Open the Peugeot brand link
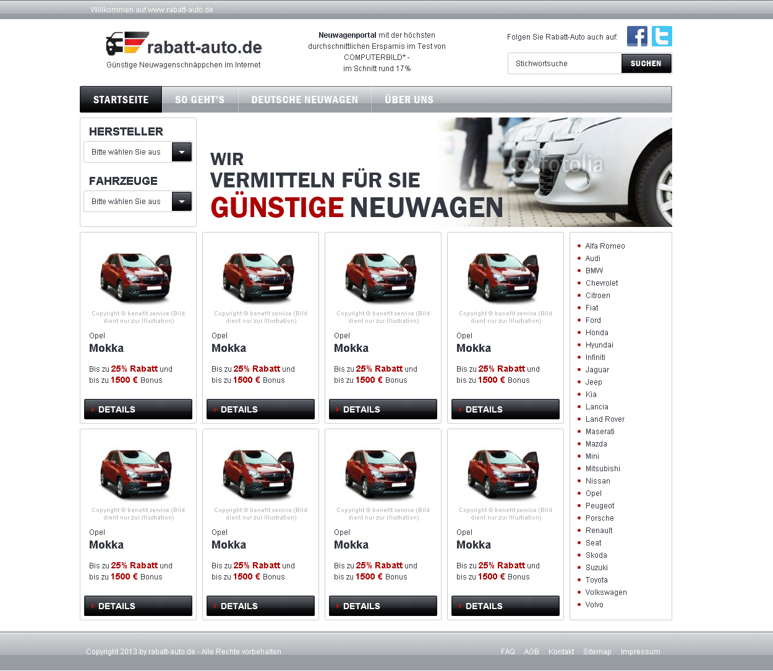Screen dimensions: 773x671 (600, 506)
